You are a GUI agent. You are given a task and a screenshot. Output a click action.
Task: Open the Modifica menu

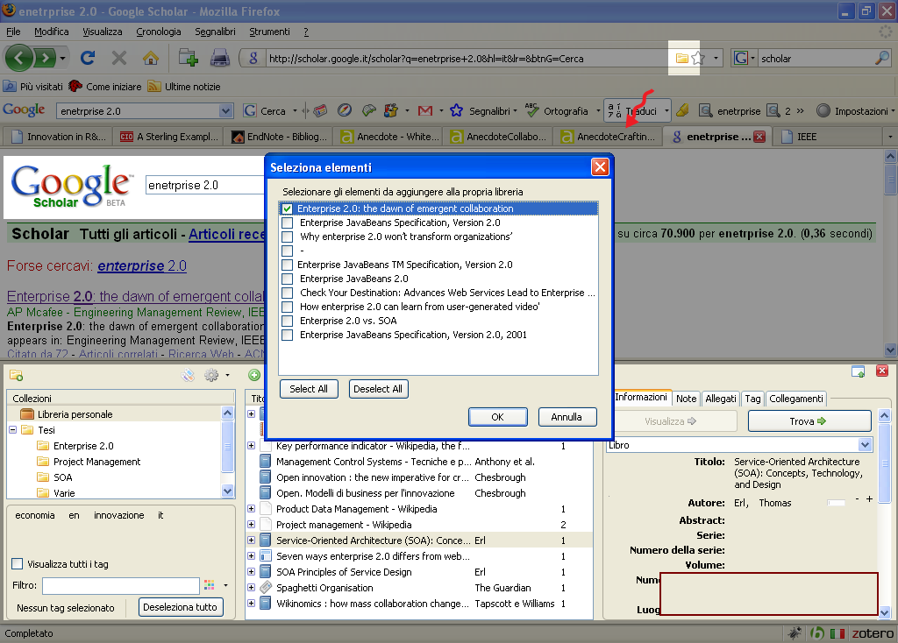(52, 32)
